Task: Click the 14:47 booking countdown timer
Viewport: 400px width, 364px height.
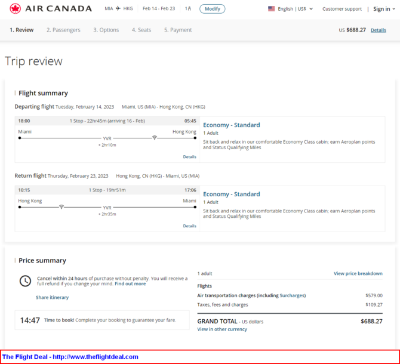Action: pyautogui.click(x=30, y=320)
